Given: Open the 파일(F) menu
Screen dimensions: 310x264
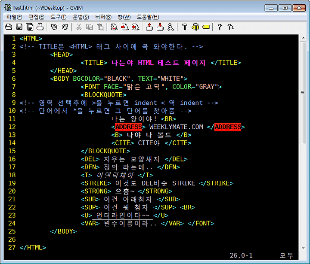Looking at the screenshot, I should point(14,17).
